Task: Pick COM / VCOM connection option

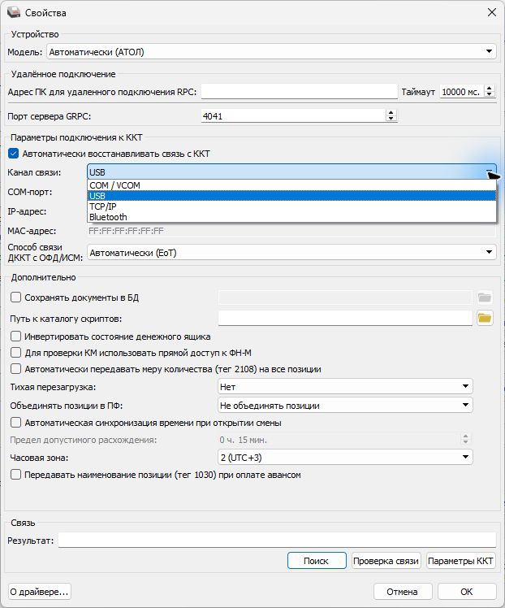Action: (291, 185)
